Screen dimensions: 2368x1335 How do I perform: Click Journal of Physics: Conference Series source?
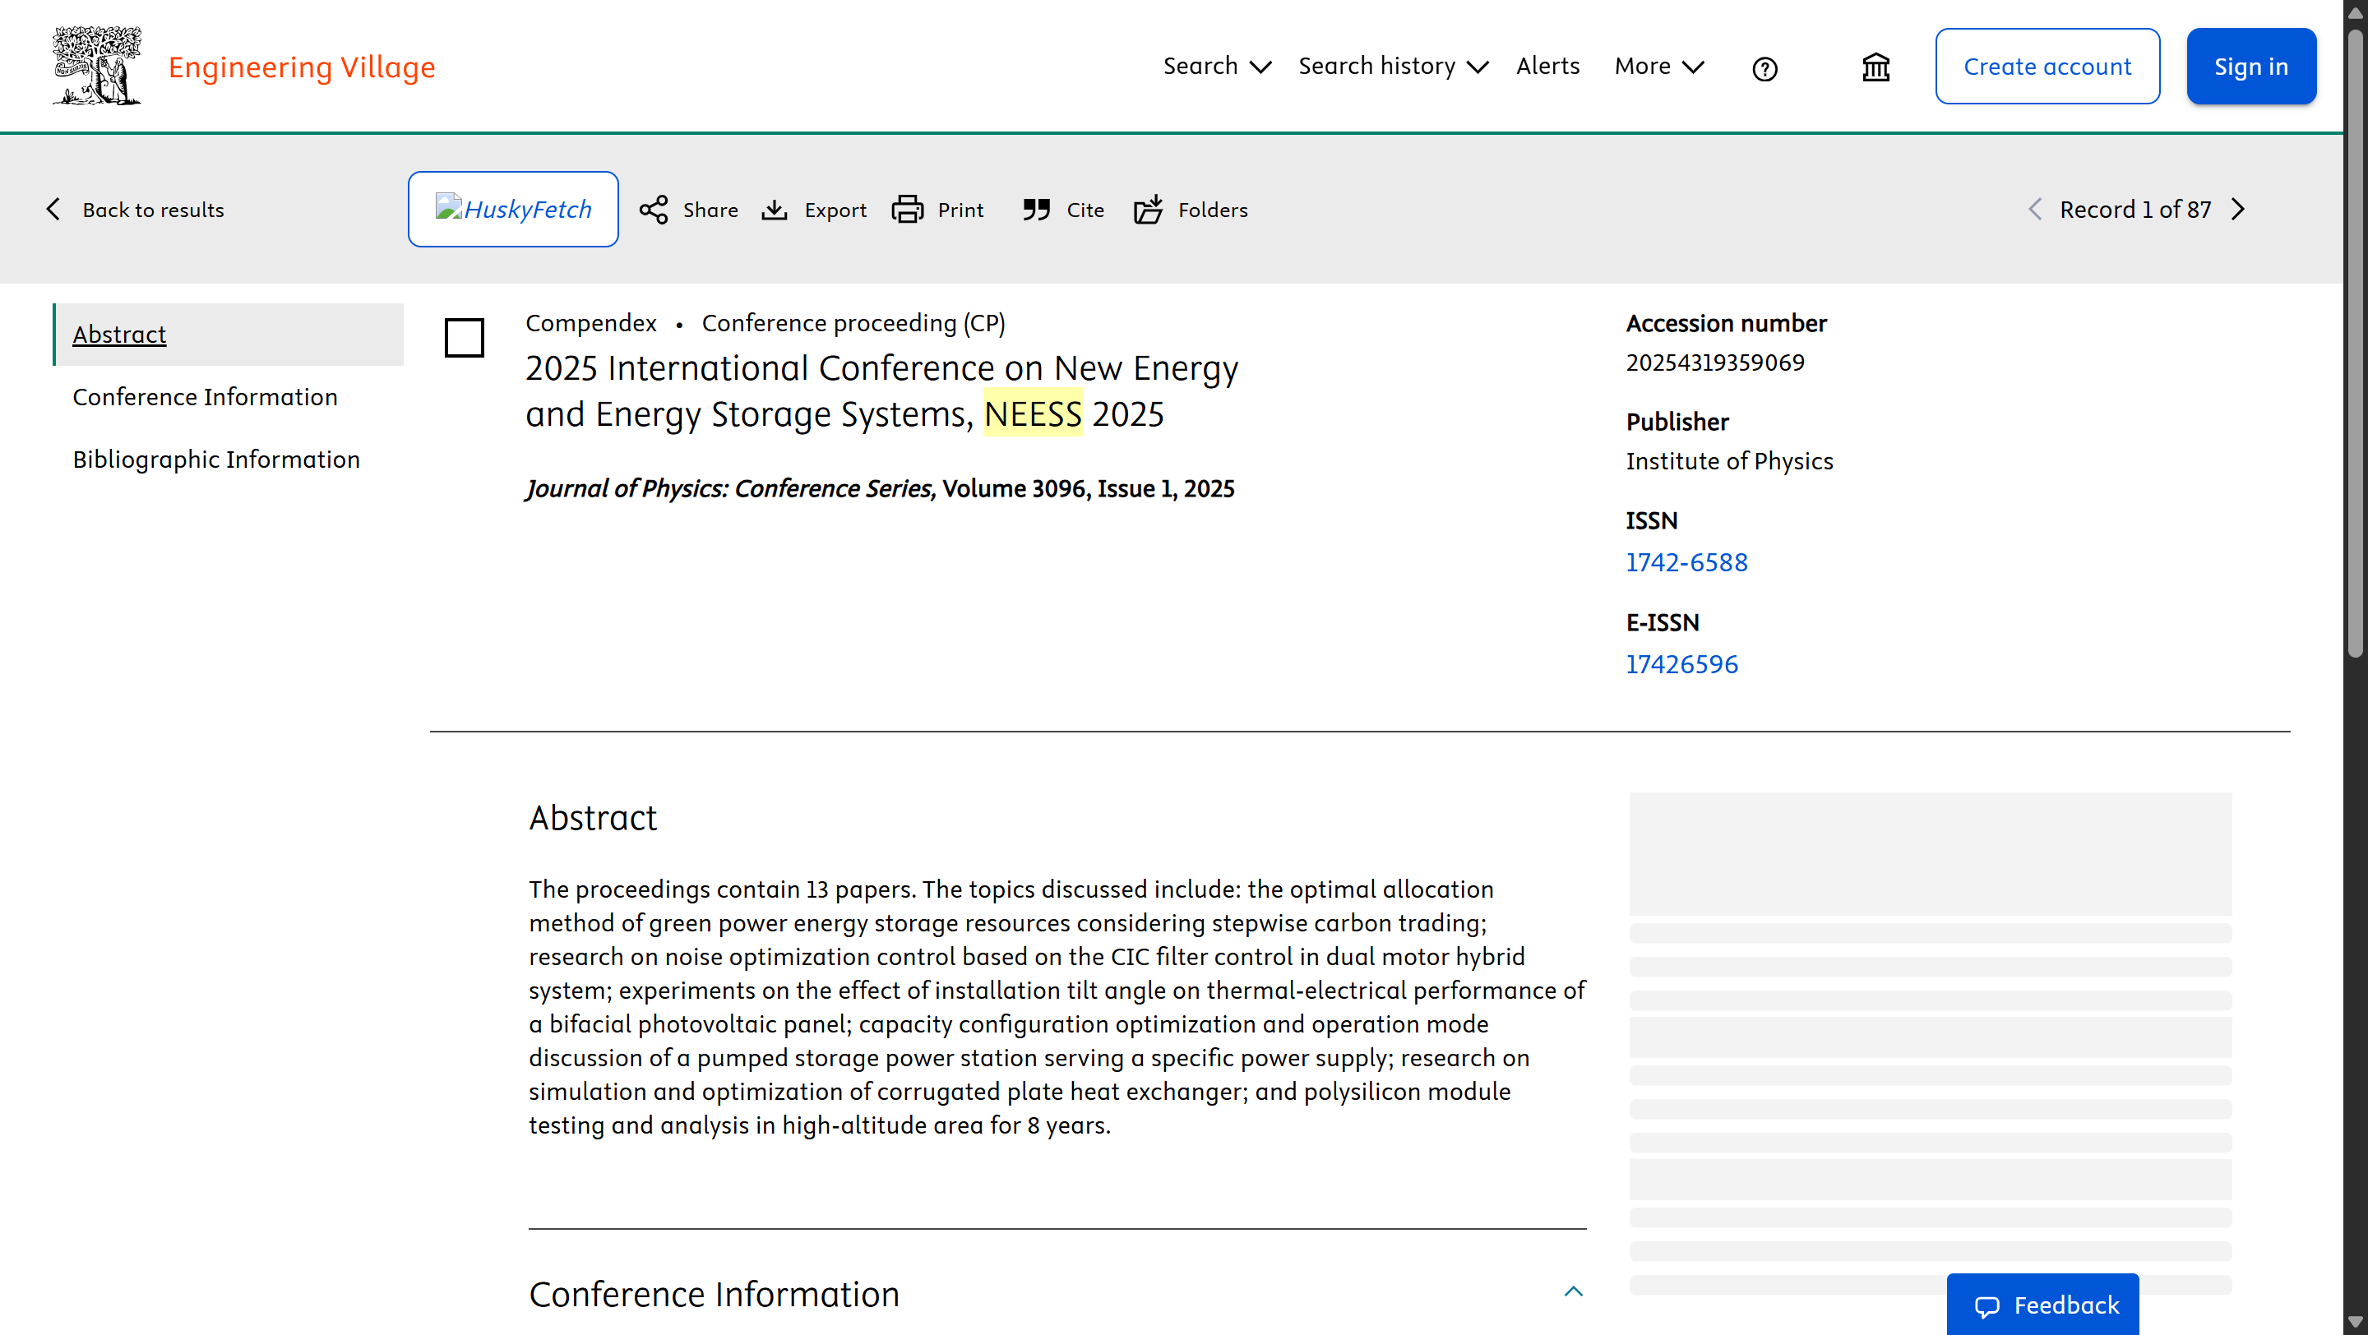pyautogui.click(x=731, y=489)
